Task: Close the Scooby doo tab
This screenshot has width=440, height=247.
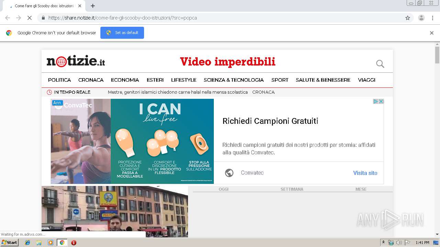Action: coord(80,6)
